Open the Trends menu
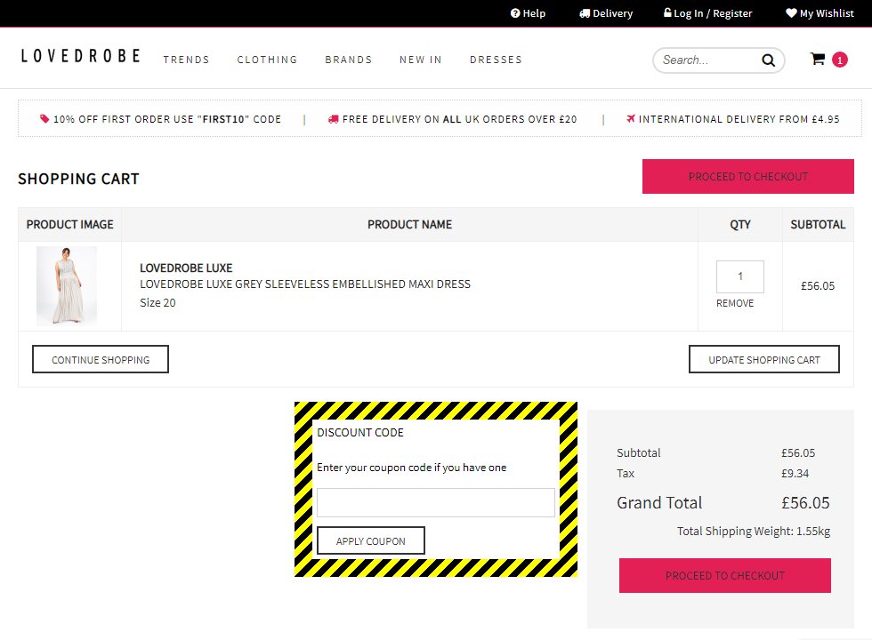The width and height of the screenshot is (872, 640). [186, 60]
